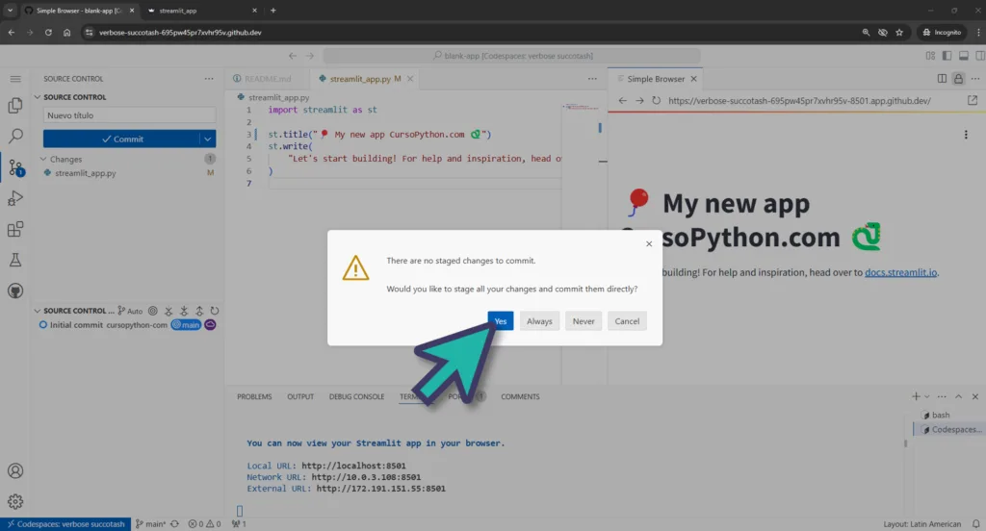Toggle the editor group lock icon

point(958,79)
